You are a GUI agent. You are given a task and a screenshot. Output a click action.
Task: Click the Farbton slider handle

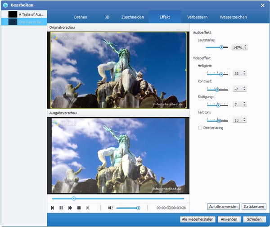point(219,121)
